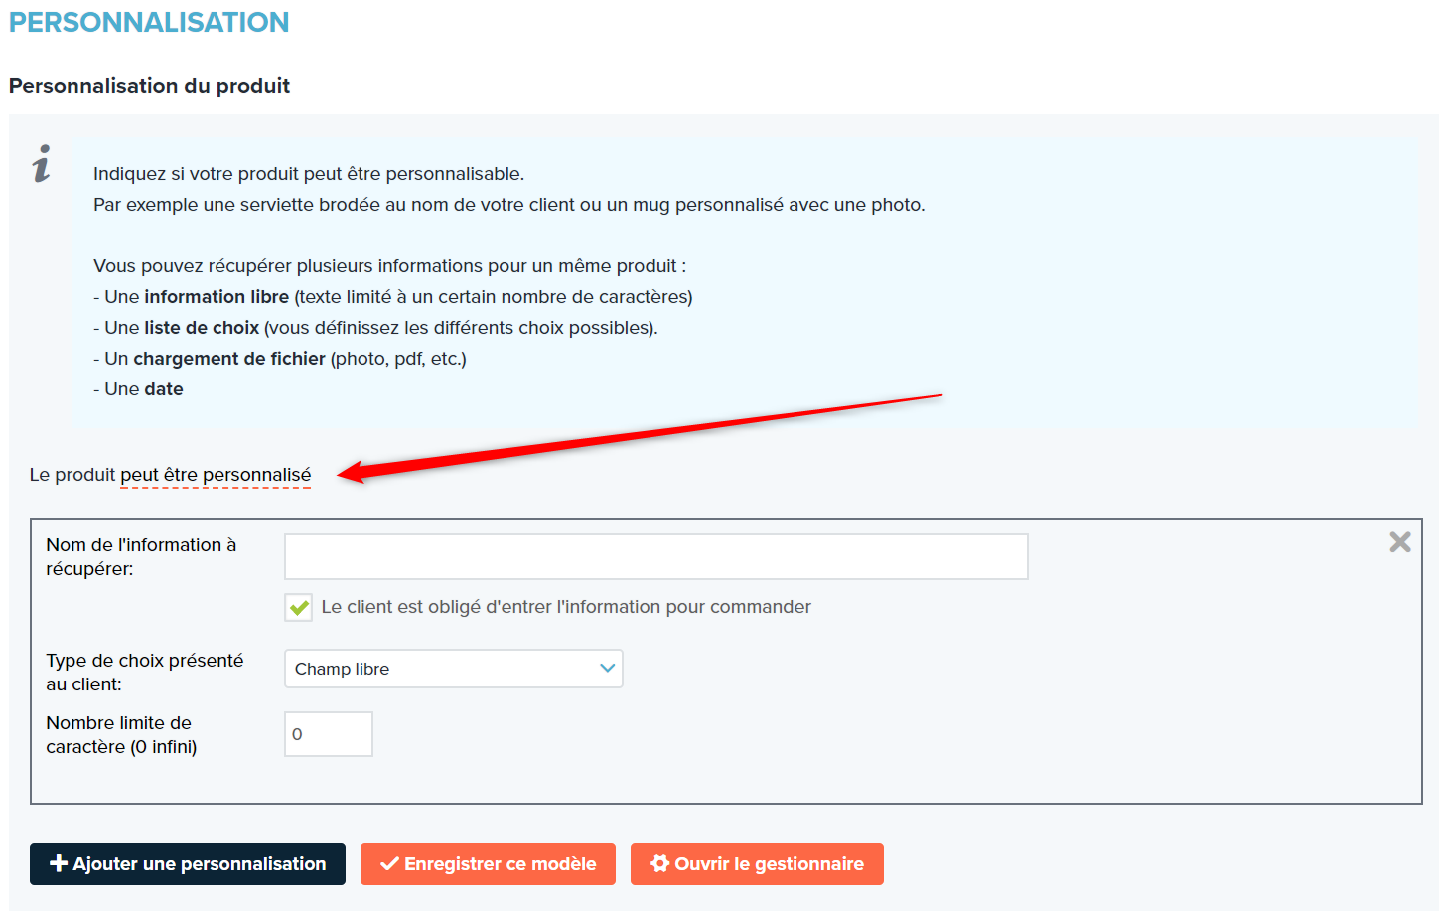Click the plus icon on Ajouter une personnalisation
This screenshot has width=1445, height=911.
[x=59, y=863]
